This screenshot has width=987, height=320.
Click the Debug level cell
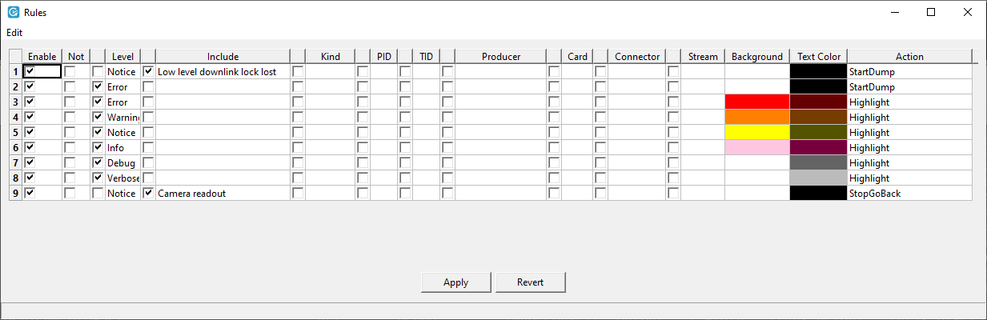point(122,163)
